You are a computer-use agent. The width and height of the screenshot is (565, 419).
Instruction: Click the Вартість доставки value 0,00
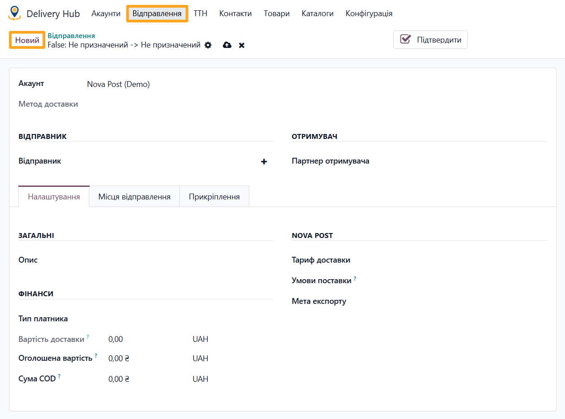[116, 339]
